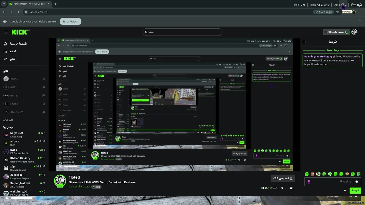The width and height of the screenshot is (365, 205).
Task: Click the user/moderator icon beside the share icon
Action: [291, 188]
